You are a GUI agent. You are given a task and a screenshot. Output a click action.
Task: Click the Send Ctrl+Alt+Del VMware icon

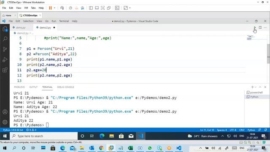pyautogui.click(x=62, y=8)
